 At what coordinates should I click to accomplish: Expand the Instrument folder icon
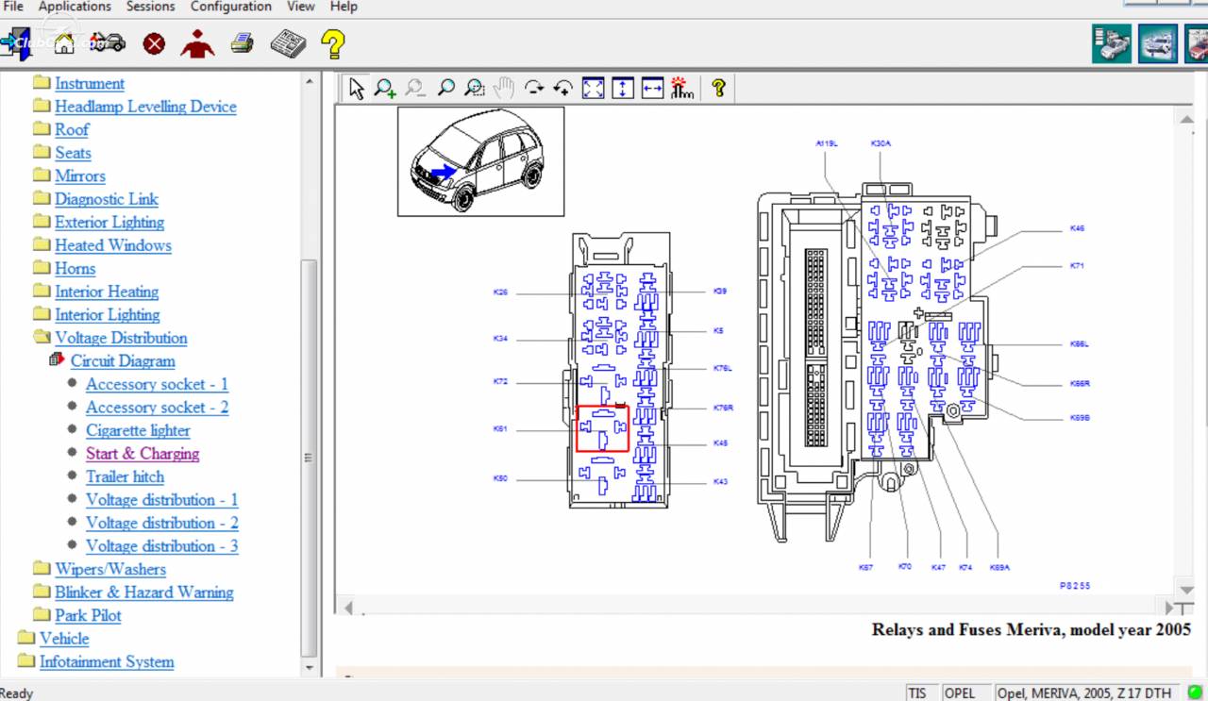click(42, 82)
